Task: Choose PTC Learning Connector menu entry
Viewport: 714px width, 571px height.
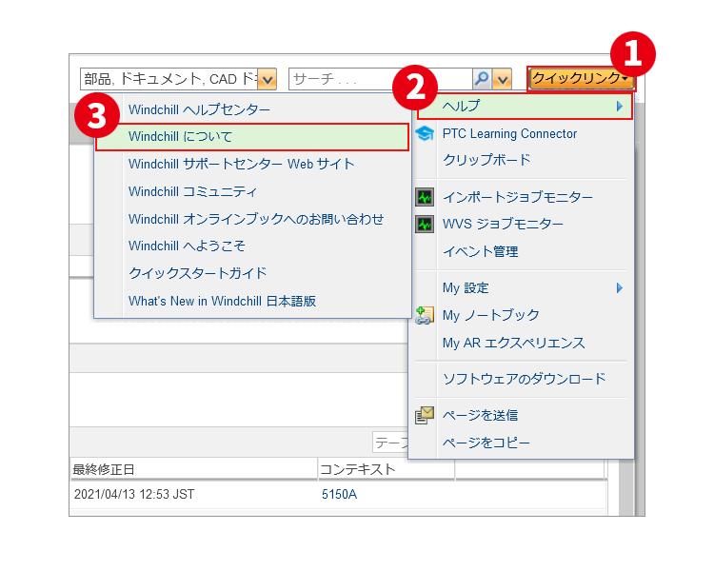Action: pos(509,133)
